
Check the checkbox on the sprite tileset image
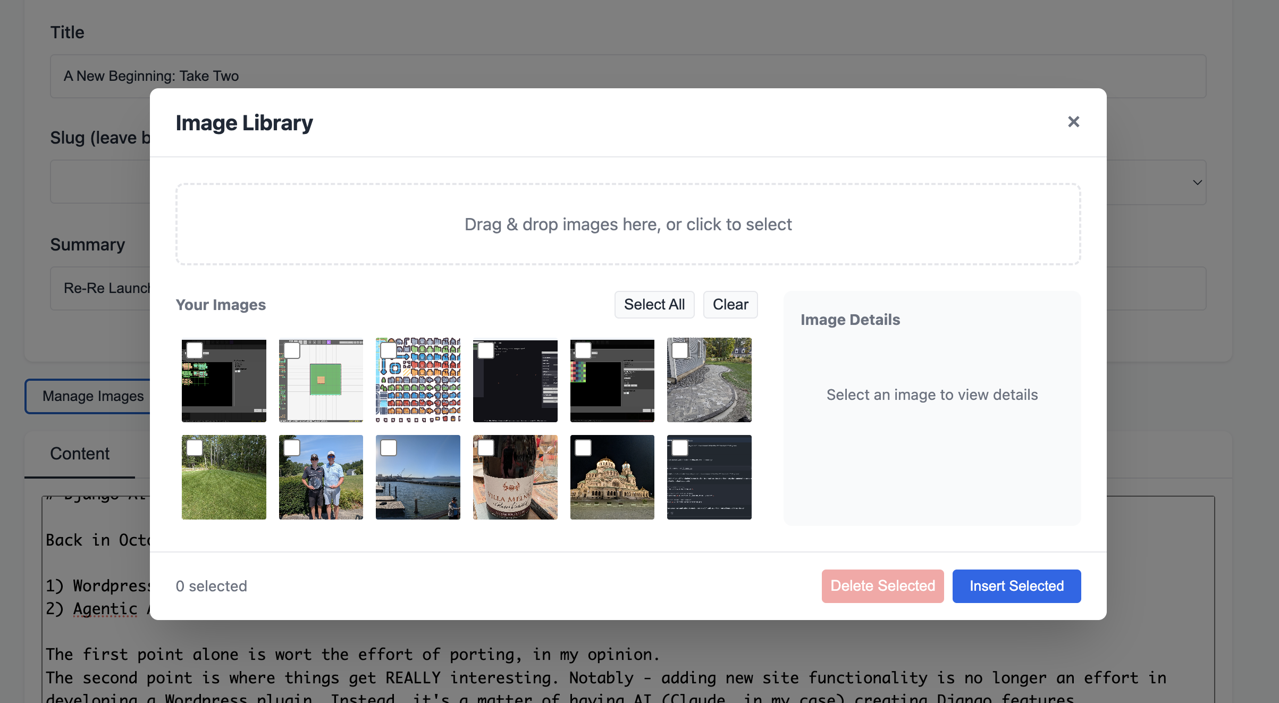pos(388,350)
